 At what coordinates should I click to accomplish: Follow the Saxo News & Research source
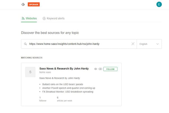110,69
